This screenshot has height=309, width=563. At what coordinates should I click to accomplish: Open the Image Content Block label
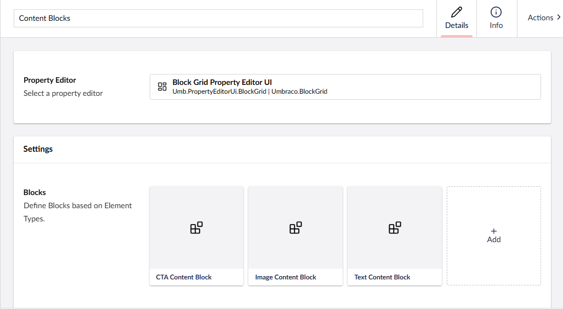286,277
